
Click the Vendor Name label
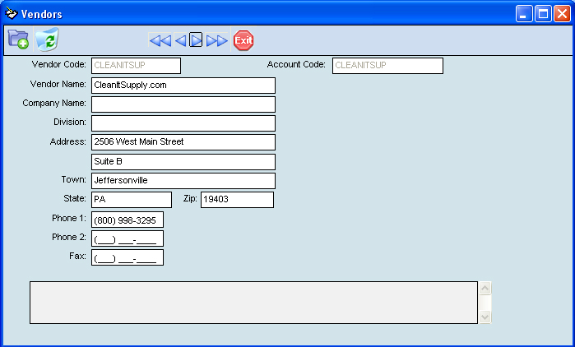(x=58, y=84)
